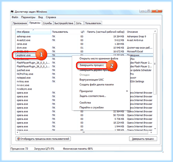Screen dimensions: 173x162
Task: Click the bottom Завершить процесс button
Action: 143,139
